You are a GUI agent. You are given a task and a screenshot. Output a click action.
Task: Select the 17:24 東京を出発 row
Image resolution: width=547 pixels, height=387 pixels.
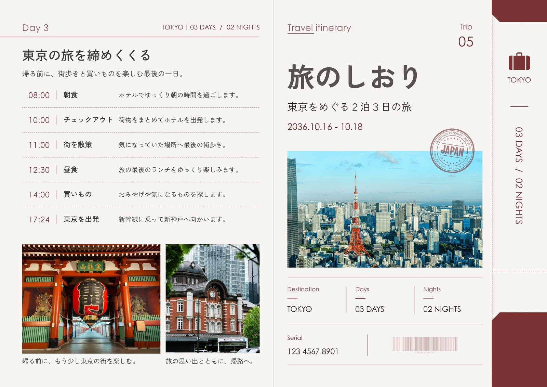click(x=141, y=219)
